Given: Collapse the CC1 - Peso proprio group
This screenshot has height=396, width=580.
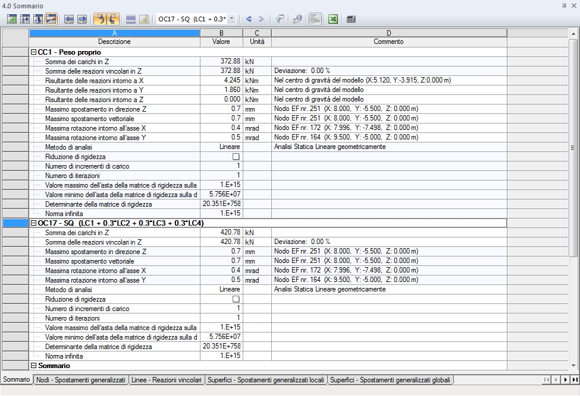Looking at the screenshot, I should [x=34, y=52].
